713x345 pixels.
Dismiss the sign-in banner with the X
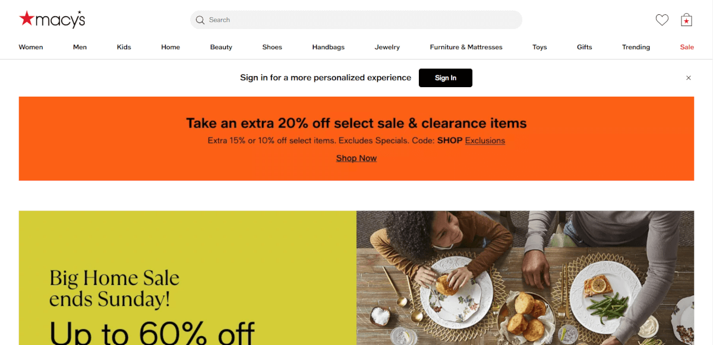click(688, 78)
